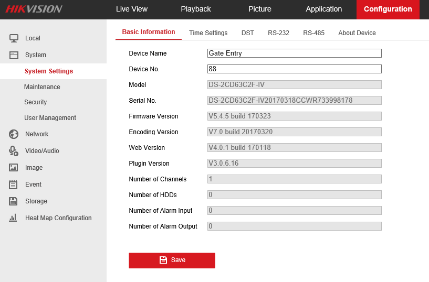Click the Event clipboard icon

point(14,185)
